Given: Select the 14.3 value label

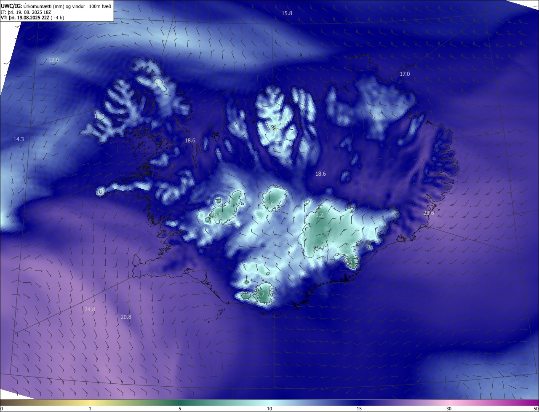Looking at the screenshot, I should [19, 139].
